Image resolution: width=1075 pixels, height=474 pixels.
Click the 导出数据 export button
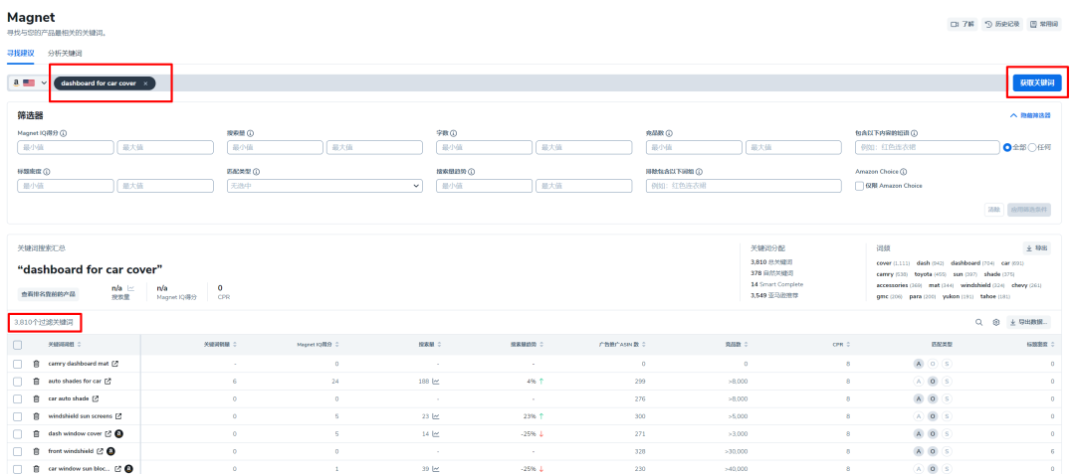(x=1028, y=322)
